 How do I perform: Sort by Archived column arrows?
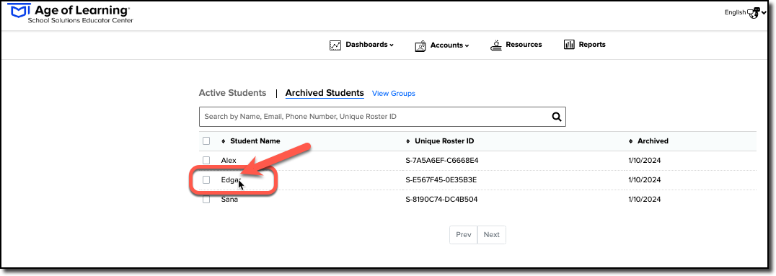point(630,141)
